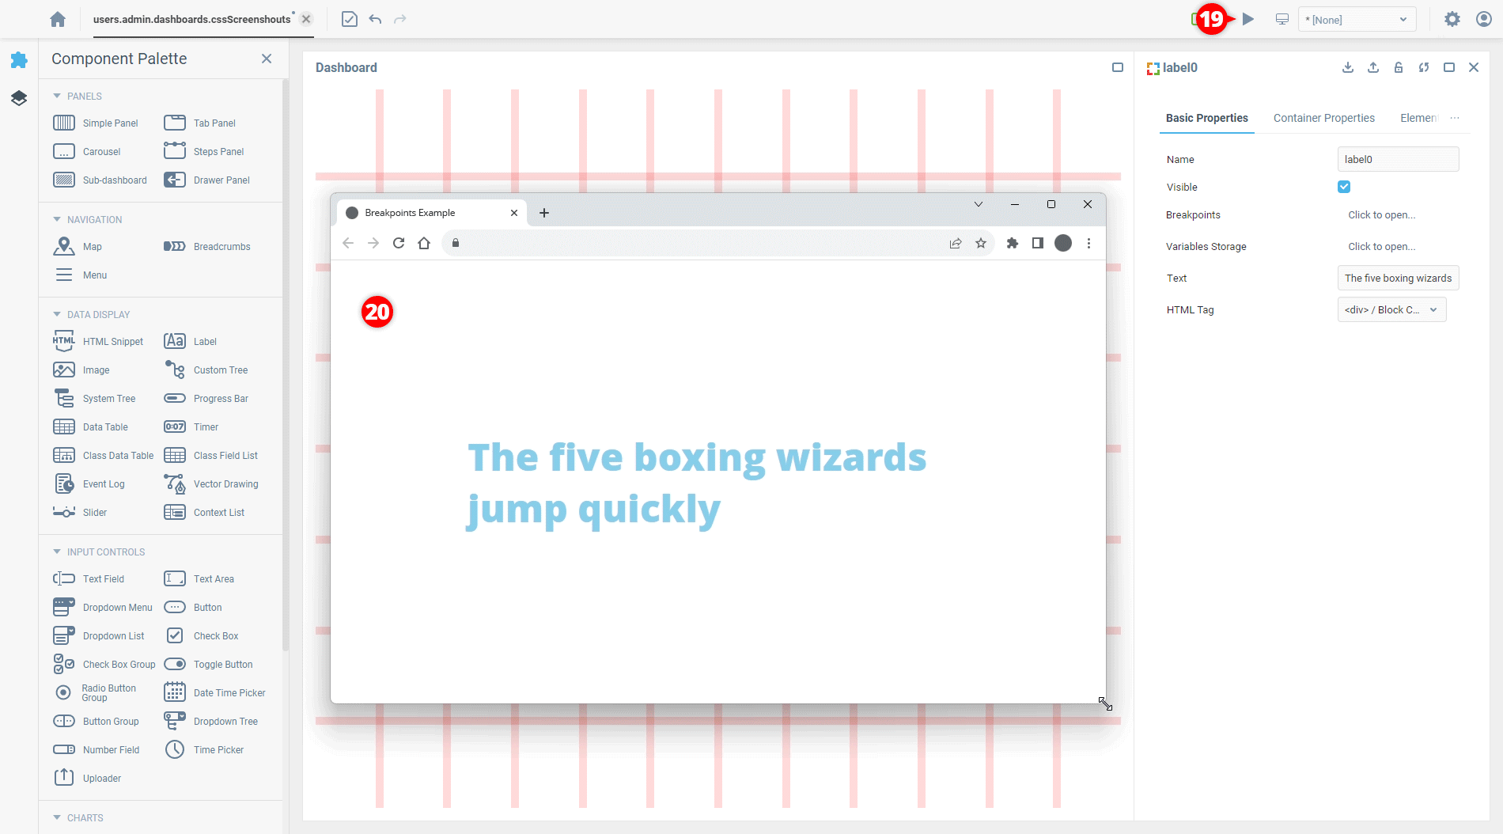The height and width of the screenshot is (834, 1503).
Task: Click the download icon in label0 panel
Action: coord(1348,68)
